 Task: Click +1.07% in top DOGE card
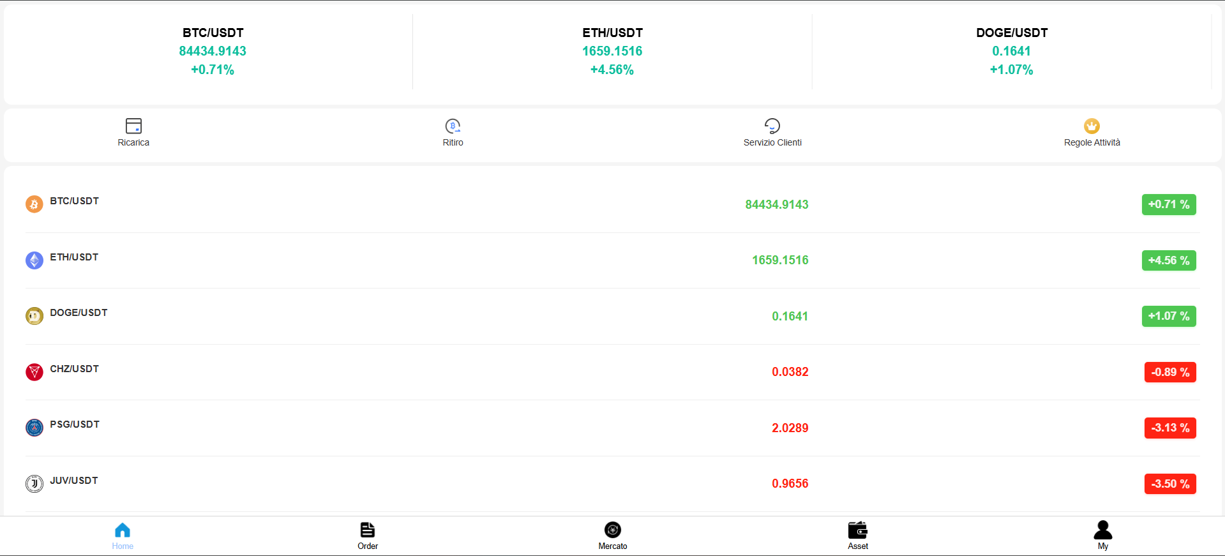coord(1012,70)
